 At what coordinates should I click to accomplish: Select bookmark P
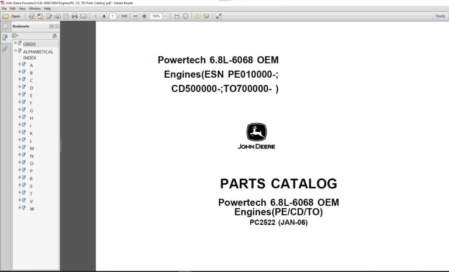[31, 171]
